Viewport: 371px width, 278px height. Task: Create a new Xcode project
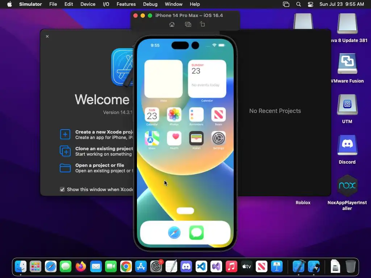click(96, 135)
